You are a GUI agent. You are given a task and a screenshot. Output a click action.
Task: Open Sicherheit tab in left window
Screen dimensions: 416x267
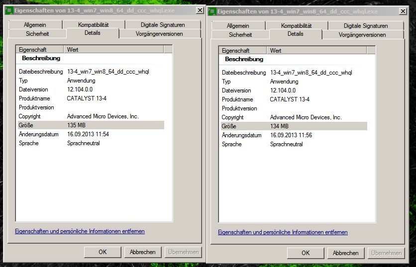[x=37, y=34]
